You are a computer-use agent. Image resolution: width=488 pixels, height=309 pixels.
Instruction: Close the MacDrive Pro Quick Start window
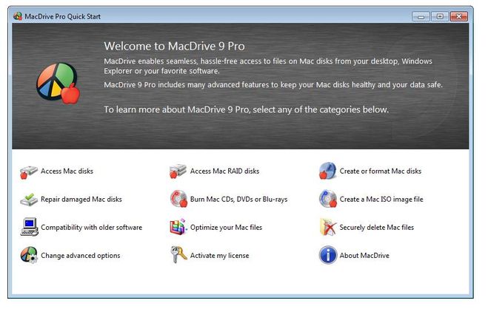[458, 16]
